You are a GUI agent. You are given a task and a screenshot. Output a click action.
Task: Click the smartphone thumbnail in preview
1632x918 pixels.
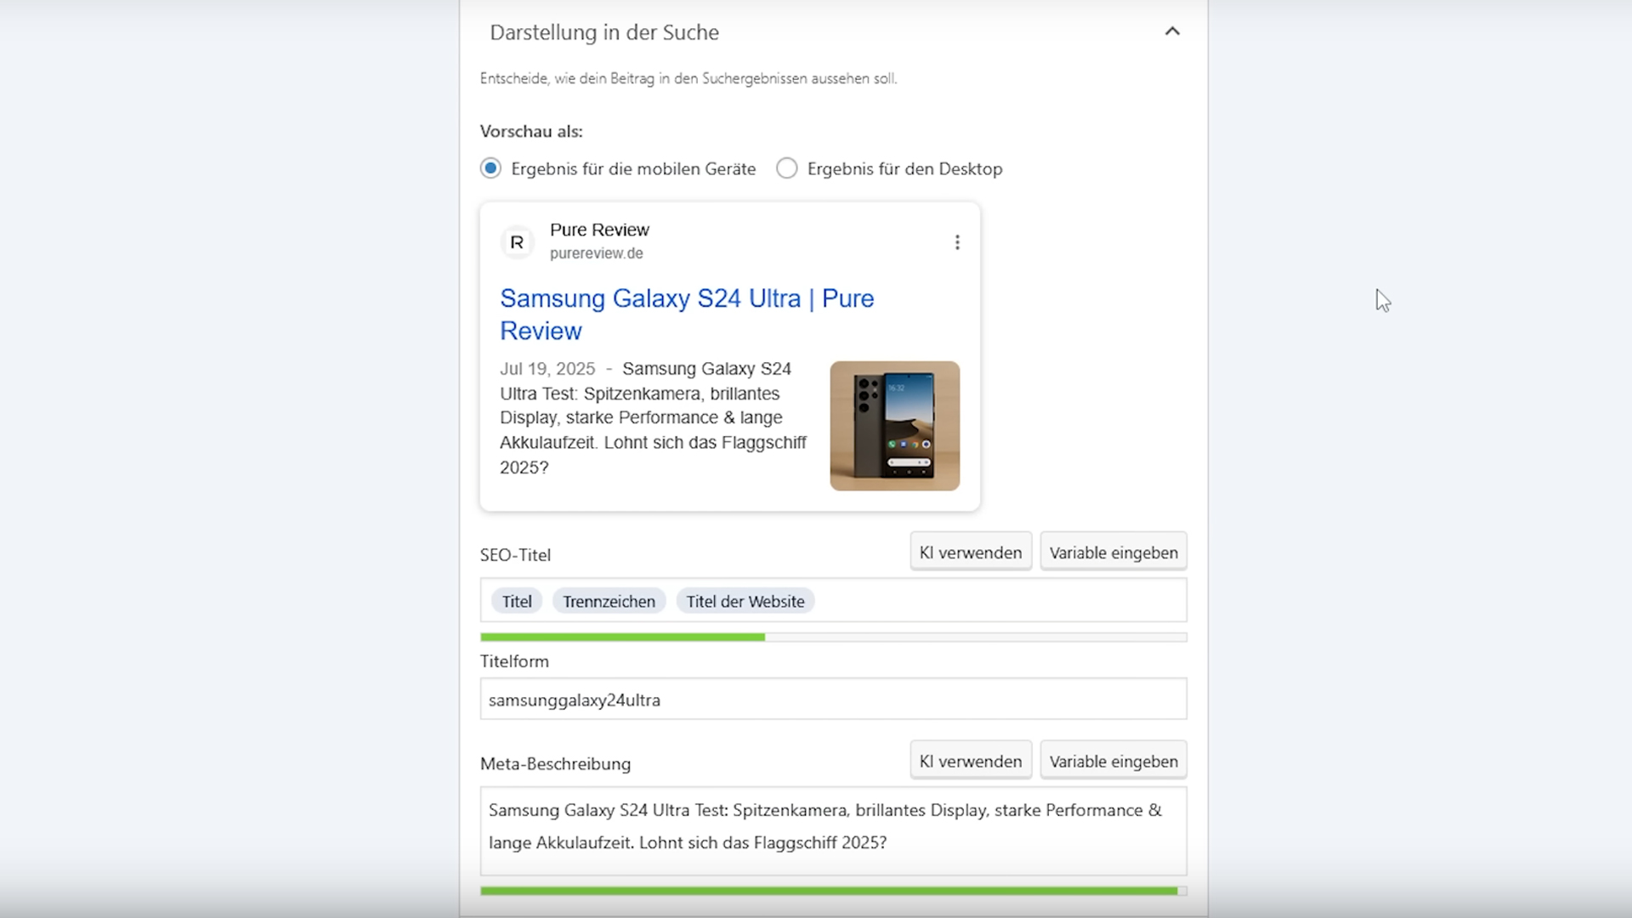point(894,426)
